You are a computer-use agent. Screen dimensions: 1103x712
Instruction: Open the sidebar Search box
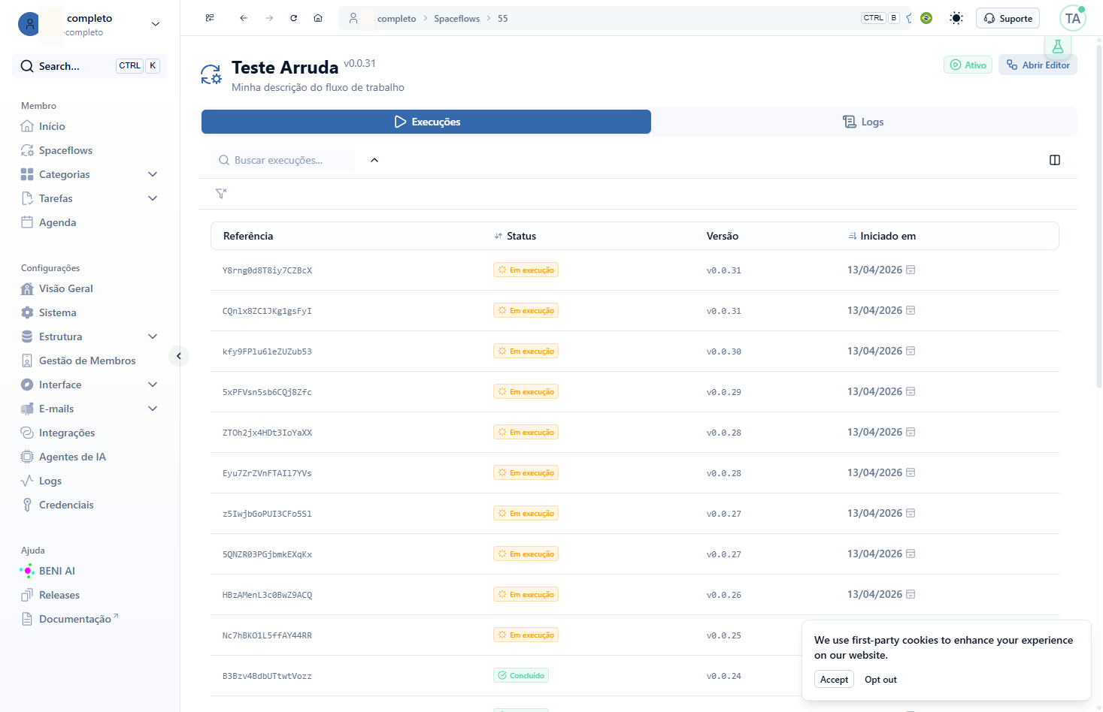(89, 66)
